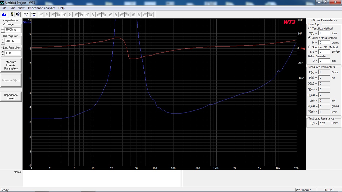The width and height of the screenshot is (342, 192).
Task: Select the Mem 3 memory slot icon
Action: click(53, 14)
